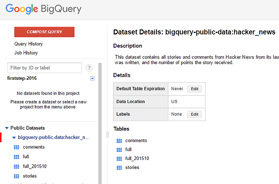Select bigquery-public-data:hacker_n... dataset in sidebar

(54, 138)
